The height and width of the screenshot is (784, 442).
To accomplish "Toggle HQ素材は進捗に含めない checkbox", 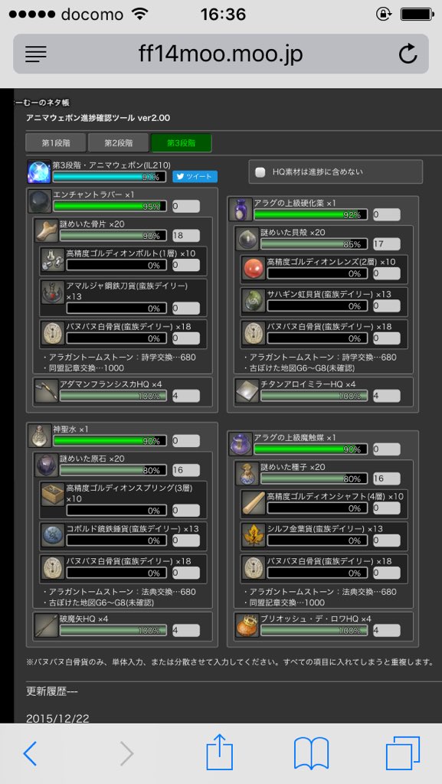I will (x=260, y=172).
